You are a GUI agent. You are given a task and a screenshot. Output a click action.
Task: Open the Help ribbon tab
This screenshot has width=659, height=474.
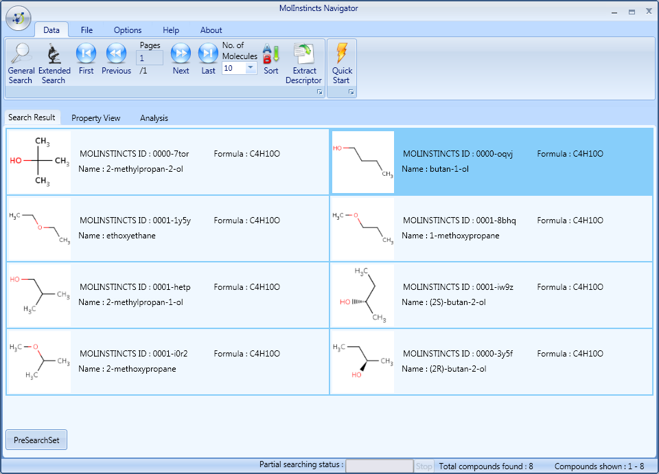point(171,30)
